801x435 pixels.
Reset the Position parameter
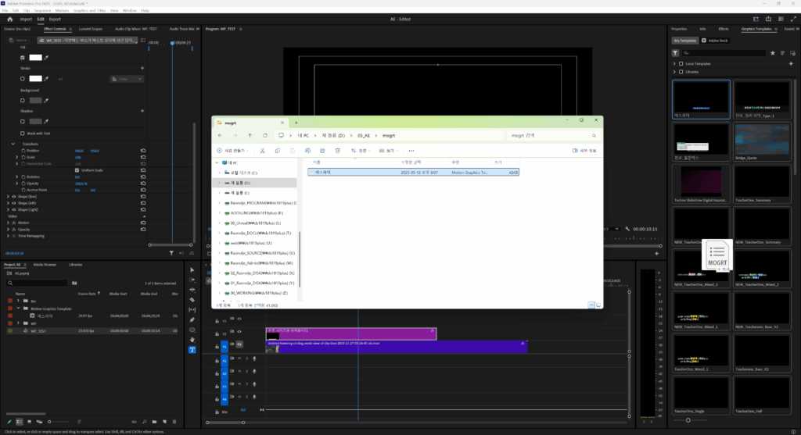point(143,151)
